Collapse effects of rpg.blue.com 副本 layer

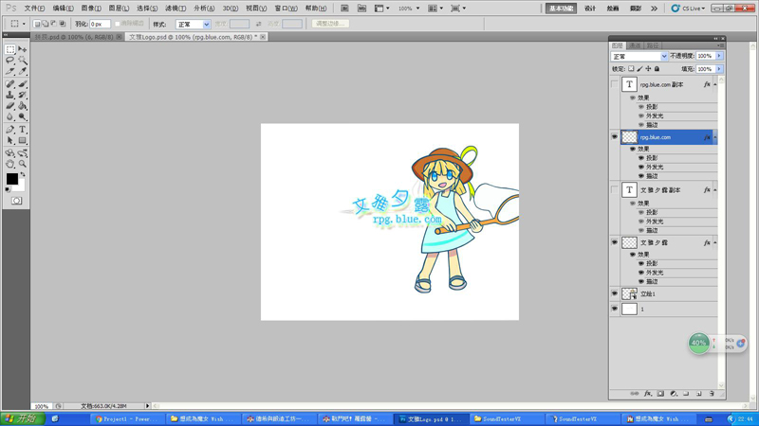point(715,84)
